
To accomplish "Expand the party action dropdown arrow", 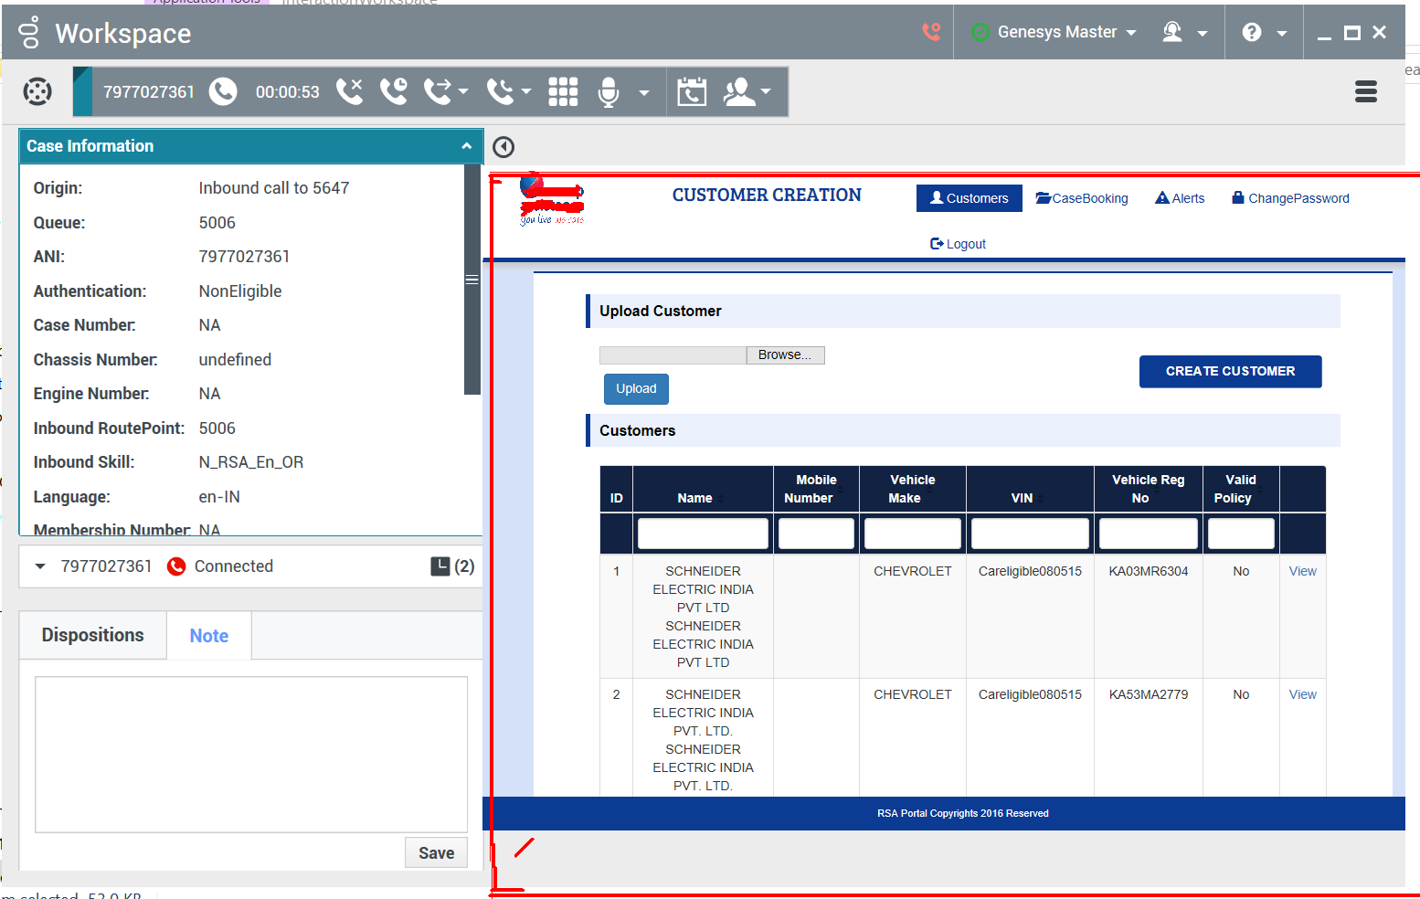I will click(x=766, y=91).
